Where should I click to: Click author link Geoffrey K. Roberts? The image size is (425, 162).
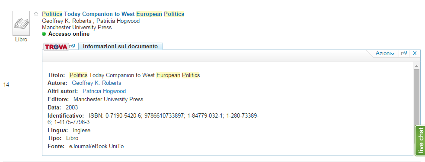(96, 83)
